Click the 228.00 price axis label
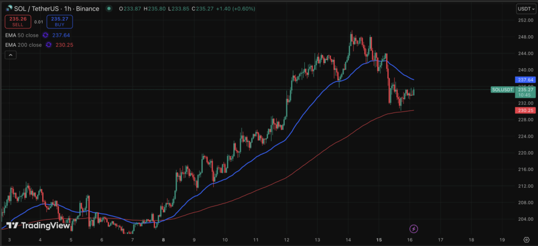This screenshot has height=246, width=538. pos(525,120)
